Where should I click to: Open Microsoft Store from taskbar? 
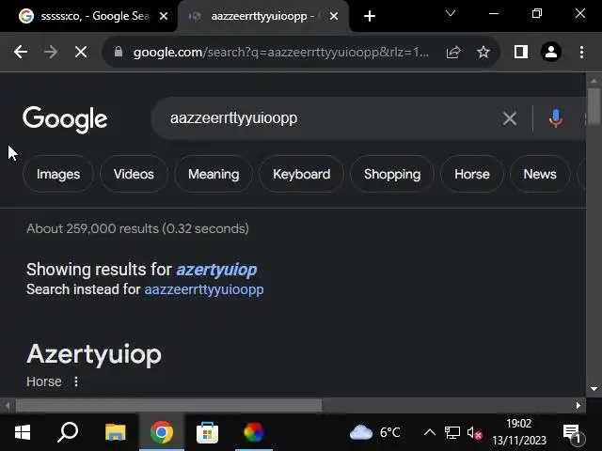(x=207, y=432)
